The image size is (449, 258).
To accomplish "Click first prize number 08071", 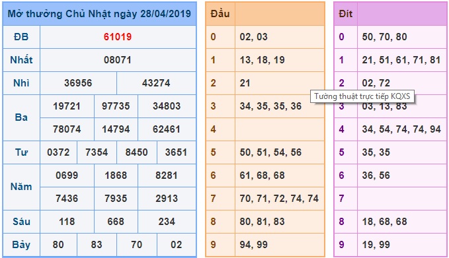I will tap(118, 60).
